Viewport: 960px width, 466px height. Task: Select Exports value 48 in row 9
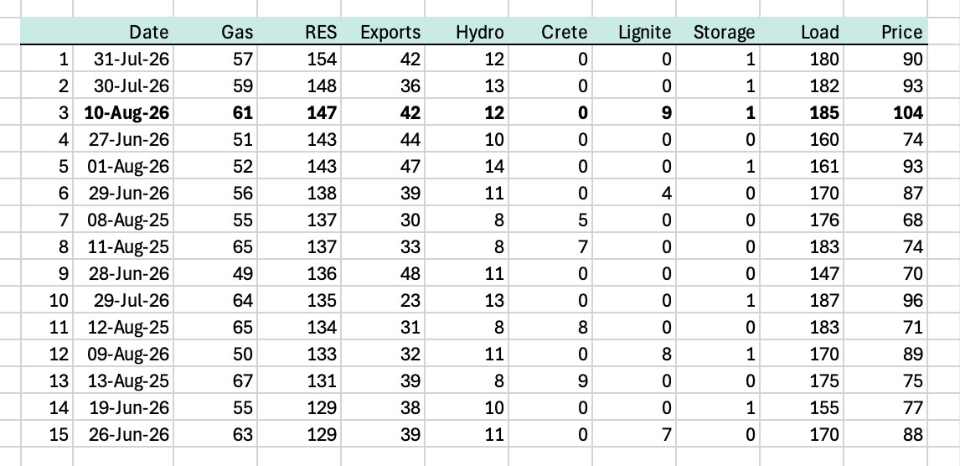coord(383,274)
